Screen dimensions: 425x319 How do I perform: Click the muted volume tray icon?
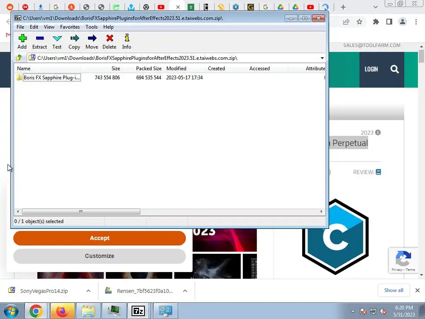coord(383,312)
